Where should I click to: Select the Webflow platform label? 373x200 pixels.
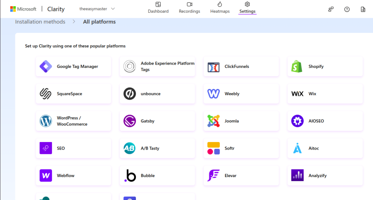pos(66,176)
